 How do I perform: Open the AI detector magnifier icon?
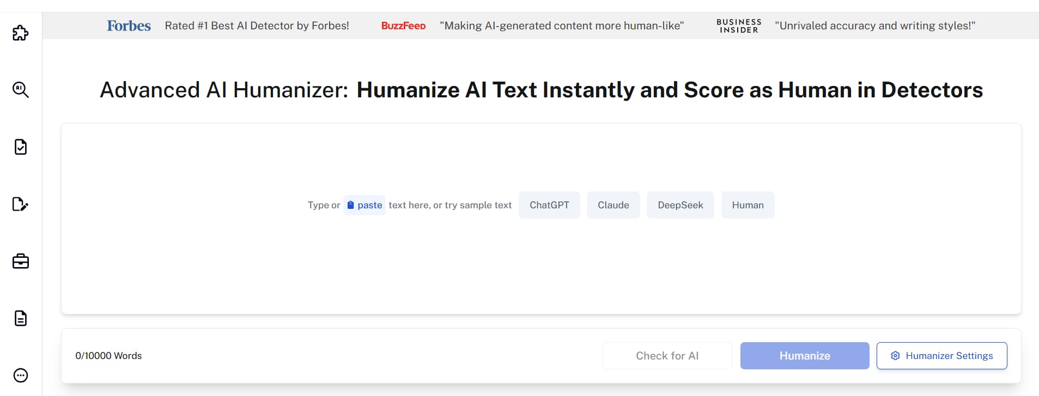pos(21,90)
